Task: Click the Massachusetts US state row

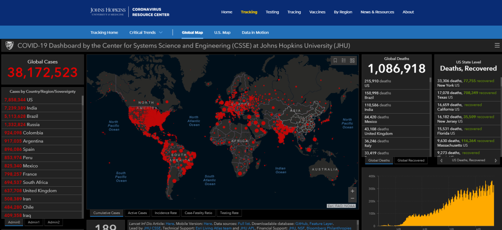Action: 468,143
